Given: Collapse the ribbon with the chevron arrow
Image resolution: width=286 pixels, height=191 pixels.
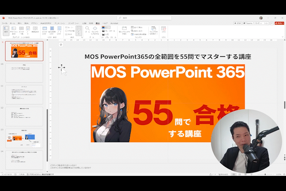Looking at the screenshot, I should [x=282, y=37].
